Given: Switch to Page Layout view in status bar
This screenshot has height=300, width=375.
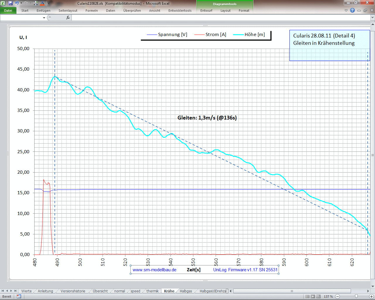Looking at the screenshot, I should (313, 296).
